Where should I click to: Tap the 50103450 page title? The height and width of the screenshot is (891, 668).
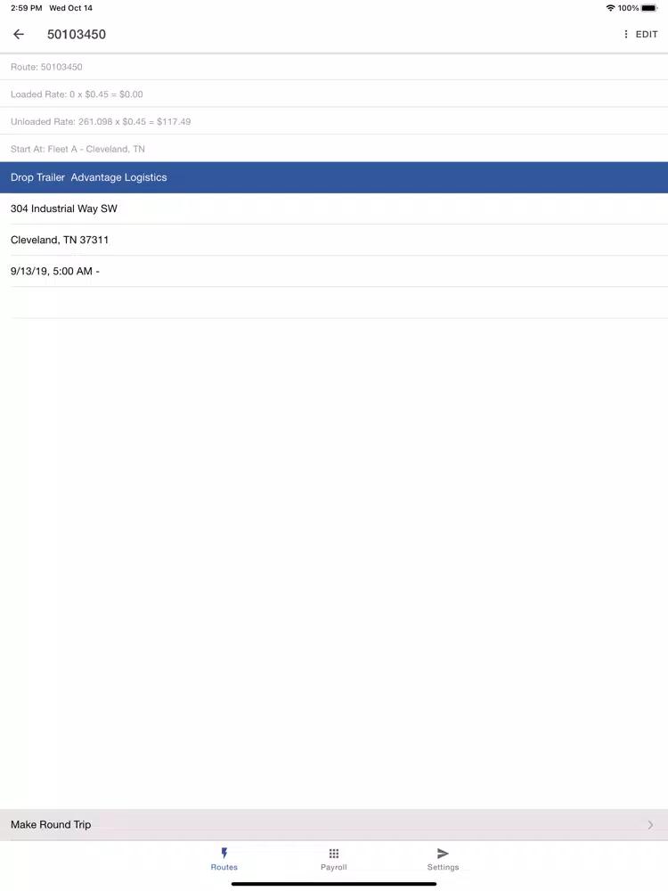76,34
